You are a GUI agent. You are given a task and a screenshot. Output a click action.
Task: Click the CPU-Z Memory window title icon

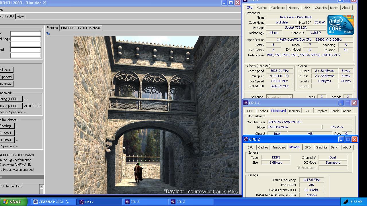click(246, 139)
